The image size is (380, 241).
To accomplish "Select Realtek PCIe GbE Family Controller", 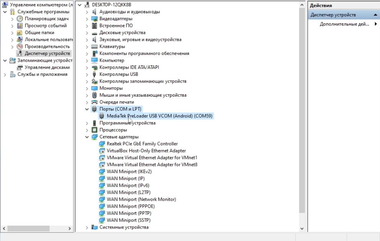I will click(142, 144).
